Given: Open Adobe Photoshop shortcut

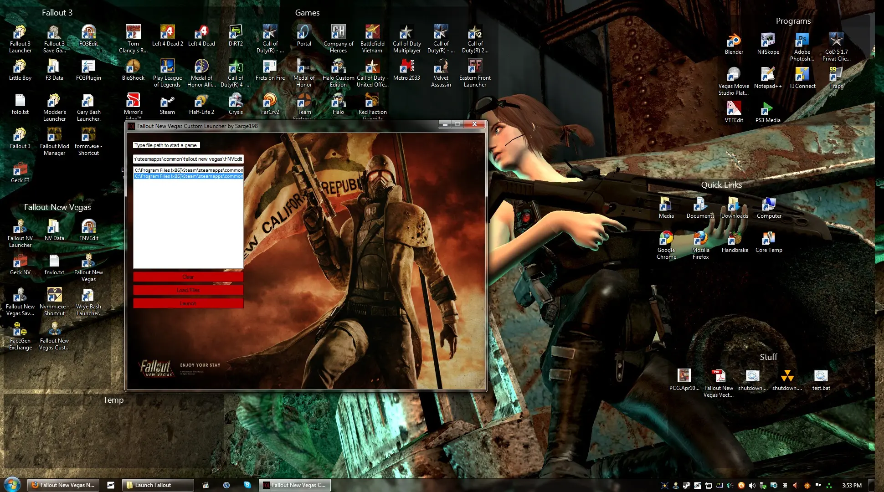Looking at the screenshot, I should pyautogui.click(x=802, y=47).
